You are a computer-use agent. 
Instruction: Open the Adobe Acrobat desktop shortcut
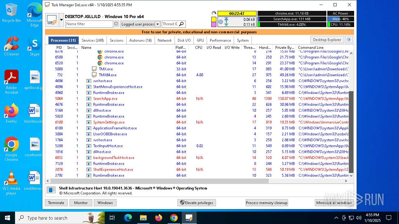pos(12,82)
